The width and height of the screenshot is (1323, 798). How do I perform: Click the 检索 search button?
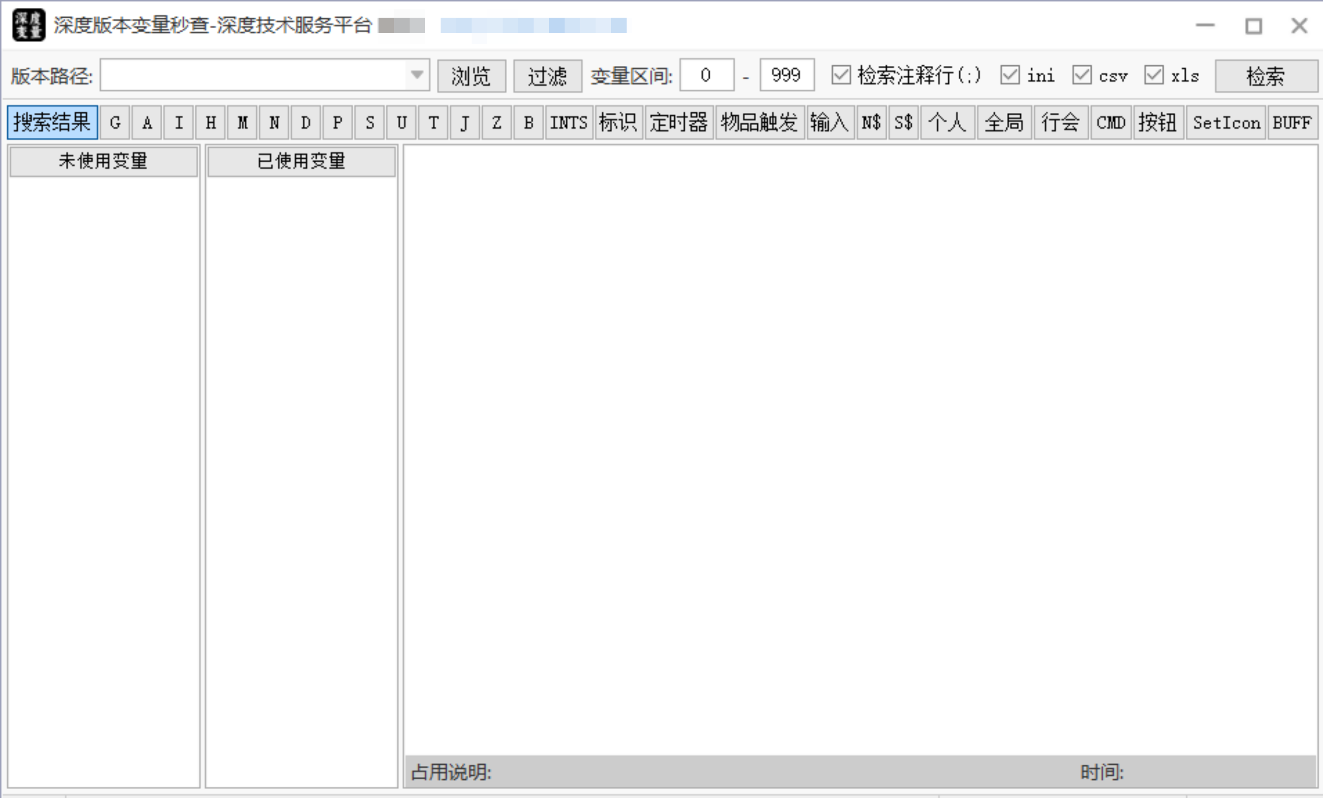(x=1266, y=76)
